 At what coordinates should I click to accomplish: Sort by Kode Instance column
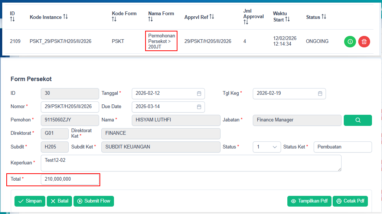pyautogui.click(x=65, y=17)
